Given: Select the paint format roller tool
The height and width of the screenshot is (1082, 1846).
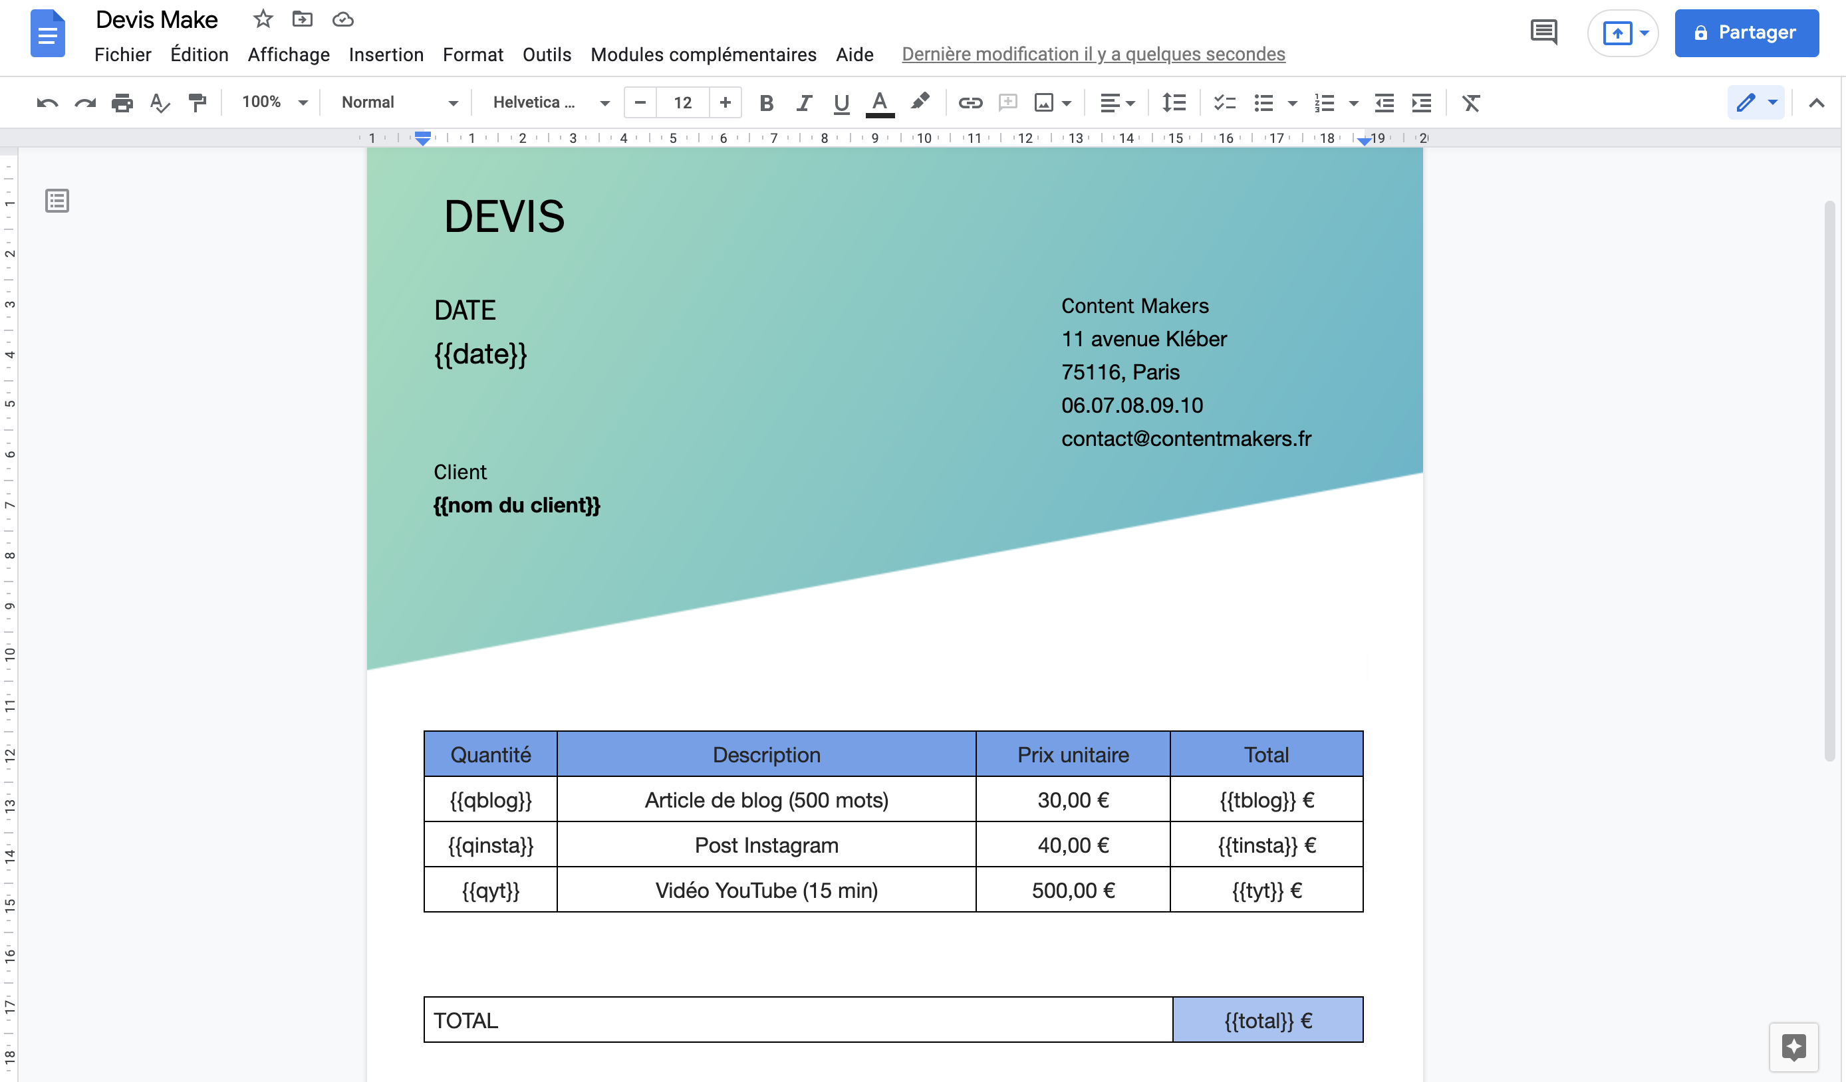Looking at the screenshot, I should click(197, 103).
